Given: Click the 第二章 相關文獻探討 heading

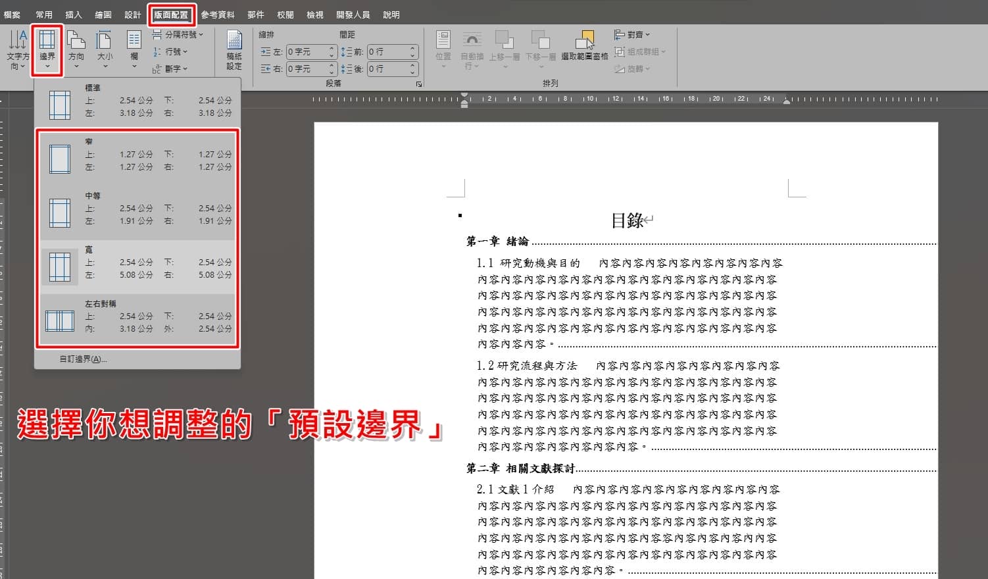Looking at the screenshot, I should coord(521,468).
